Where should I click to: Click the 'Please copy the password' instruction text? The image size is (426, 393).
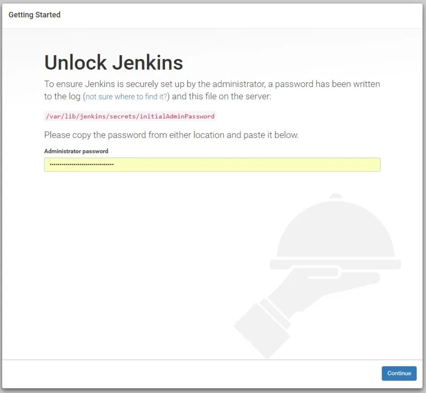coord(171,135)
